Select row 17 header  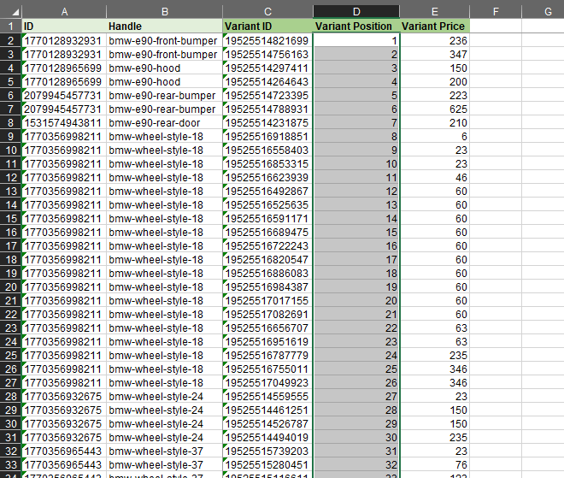[11, 245]
